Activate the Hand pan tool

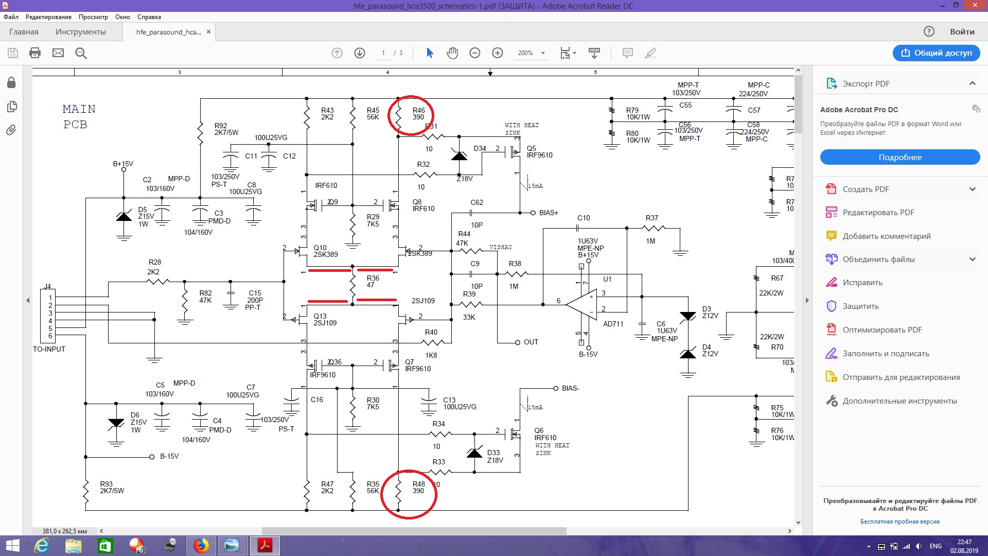coord(452,53)
